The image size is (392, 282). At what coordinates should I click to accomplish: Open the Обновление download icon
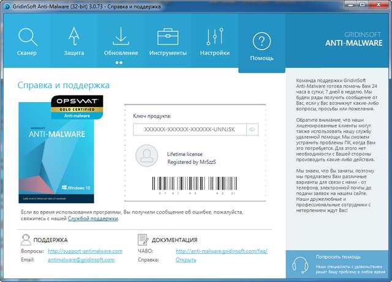click(x=121, y=36)
